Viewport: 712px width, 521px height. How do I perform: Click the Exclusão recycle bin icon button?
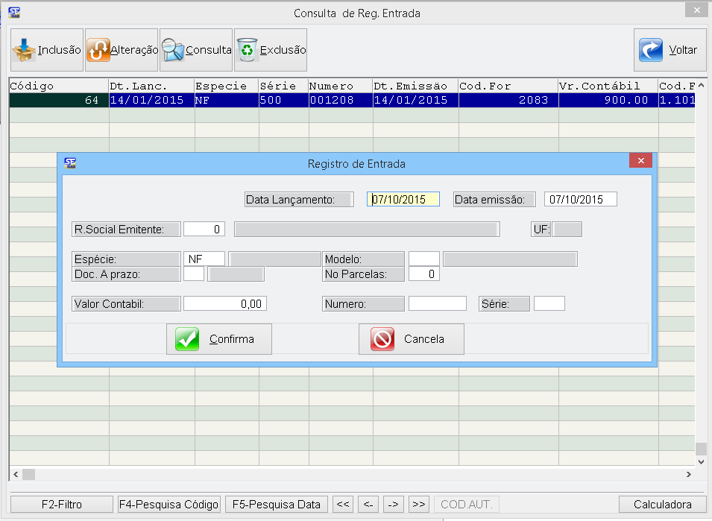click(271, 50)
